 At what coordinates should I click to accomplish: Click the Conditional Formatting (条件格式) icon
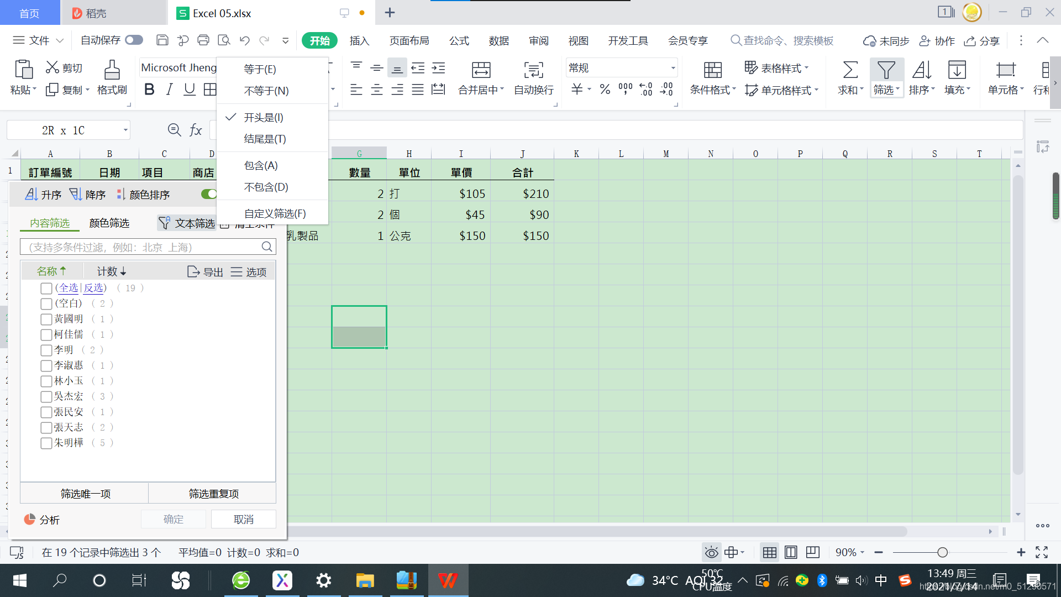[712, 70]
